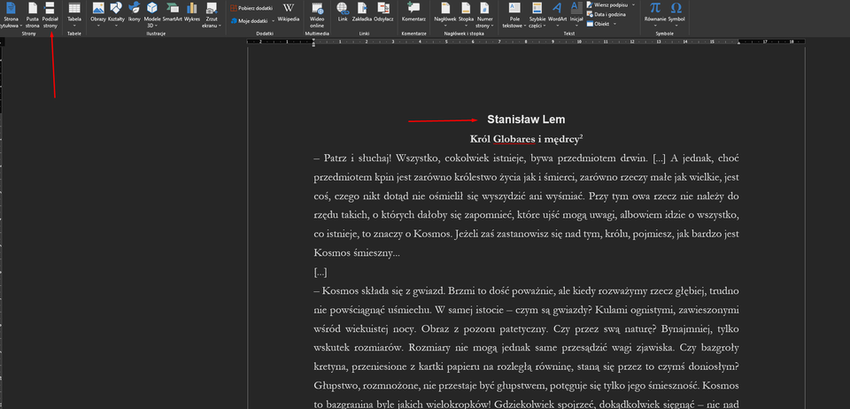Add a comment with Komentarz

tap(413, 12)
